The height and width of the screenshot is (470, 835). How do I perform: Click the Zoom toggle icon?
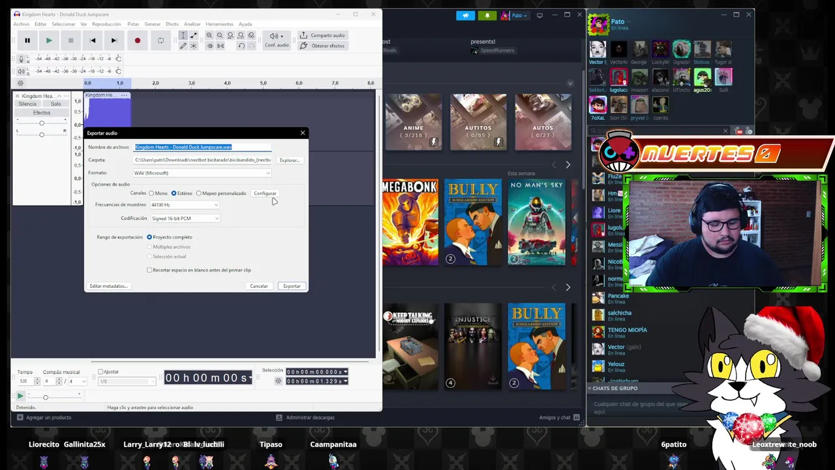(x=251, y=35)
